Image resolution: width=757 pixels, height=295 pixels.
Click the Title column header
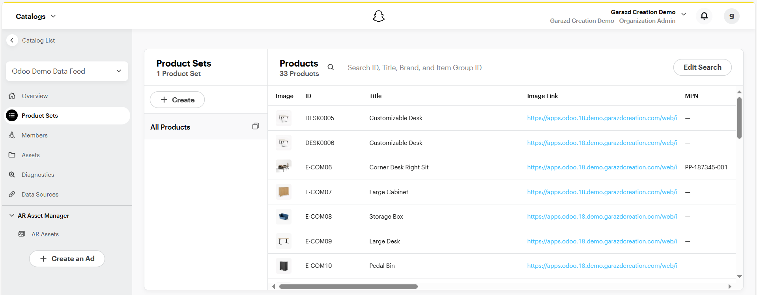click(x=375, y=96)
